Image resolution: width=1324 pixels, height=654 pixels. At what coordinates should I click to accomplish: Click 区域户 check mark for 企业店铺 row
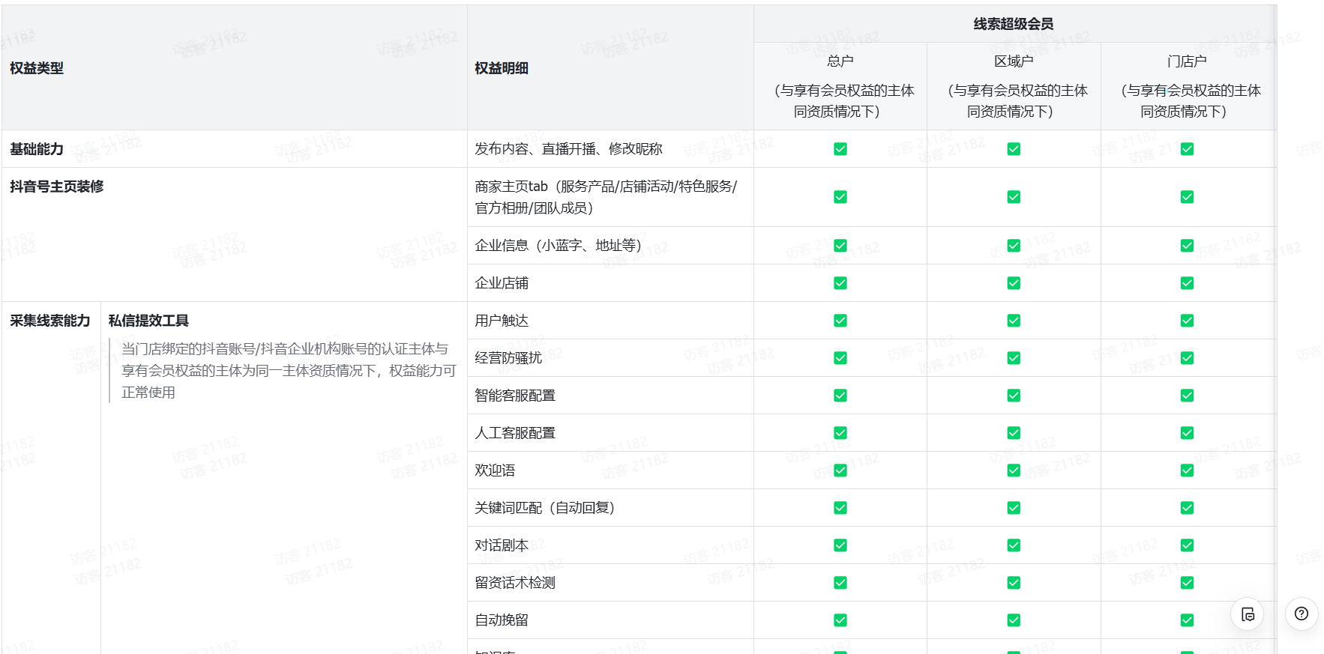click(1013, 283)
